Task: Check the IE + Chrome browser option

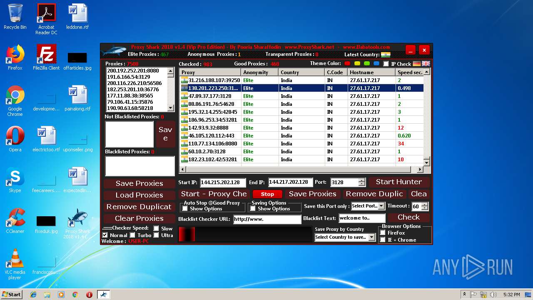Action: (383, 240)
